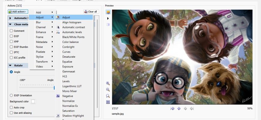
Task: Expand the Automatic action section
Action: click(10, 18)
